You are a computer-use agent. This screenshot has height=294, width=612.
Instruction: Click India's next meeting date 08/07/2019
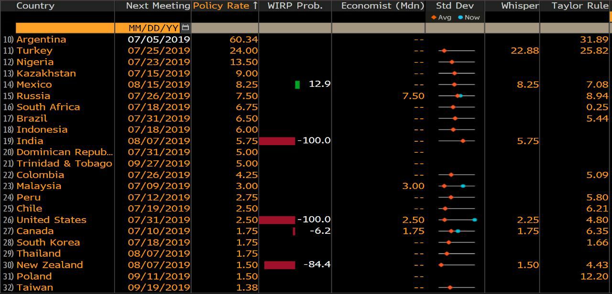(159, 141)
